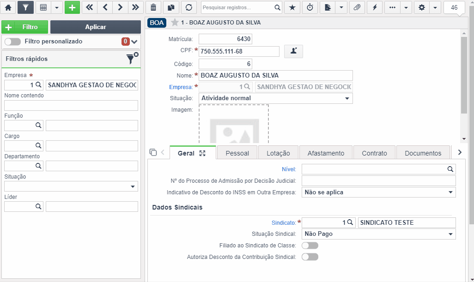Open the Nível link label
This screenshot has width=474, height=282.
click(x=289, y=169)
